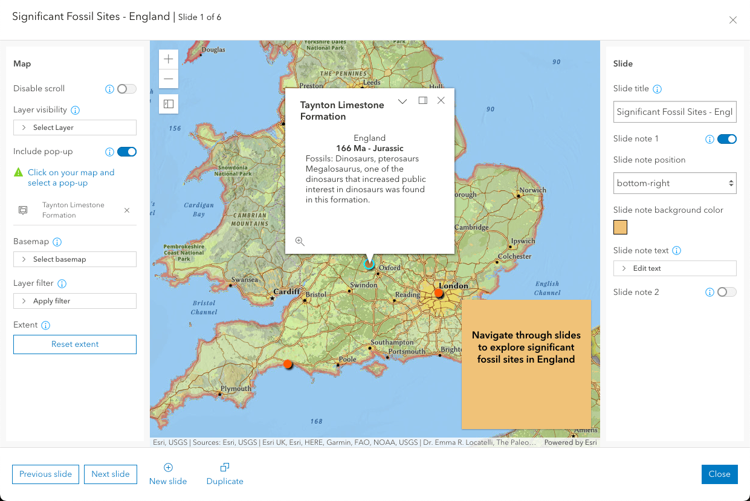Click '166 Ma - Jurassic' text in pop-up
The height and width of the screenshot is (501, 750).
point(370,148)
